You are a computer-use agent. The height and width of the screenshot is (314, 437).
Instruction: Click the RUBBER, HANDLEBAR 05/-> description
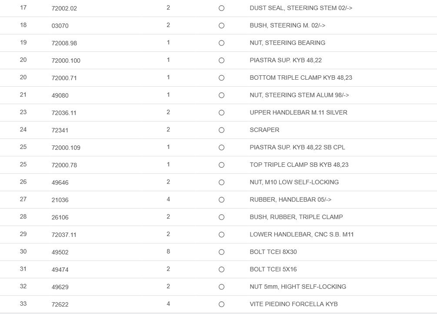point(290,200)
